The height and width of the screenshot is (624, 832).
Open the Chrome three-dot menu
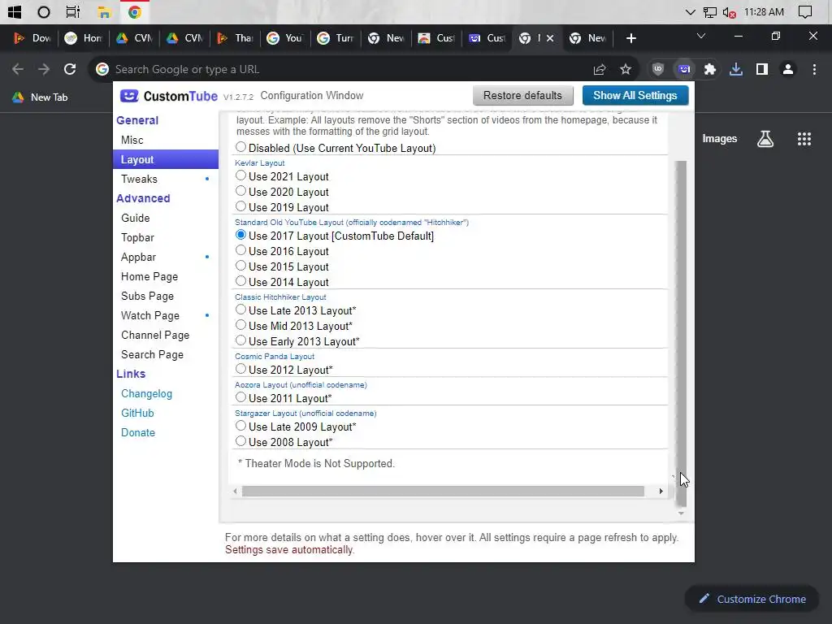814,69
